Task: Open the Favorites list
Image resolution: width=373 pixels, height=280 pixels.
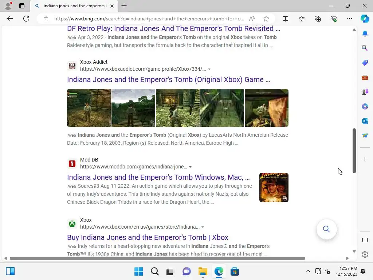Action: (301, 19)
